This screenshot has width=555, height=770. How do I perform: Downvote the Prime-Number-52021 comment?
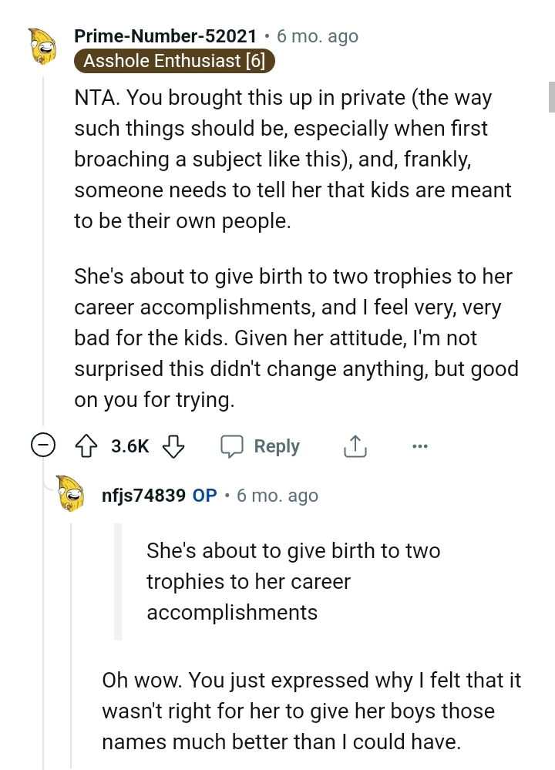tap(175, 446)
